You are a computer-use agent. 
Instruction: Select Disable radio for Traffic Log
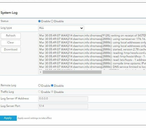[x=52, y=92]
